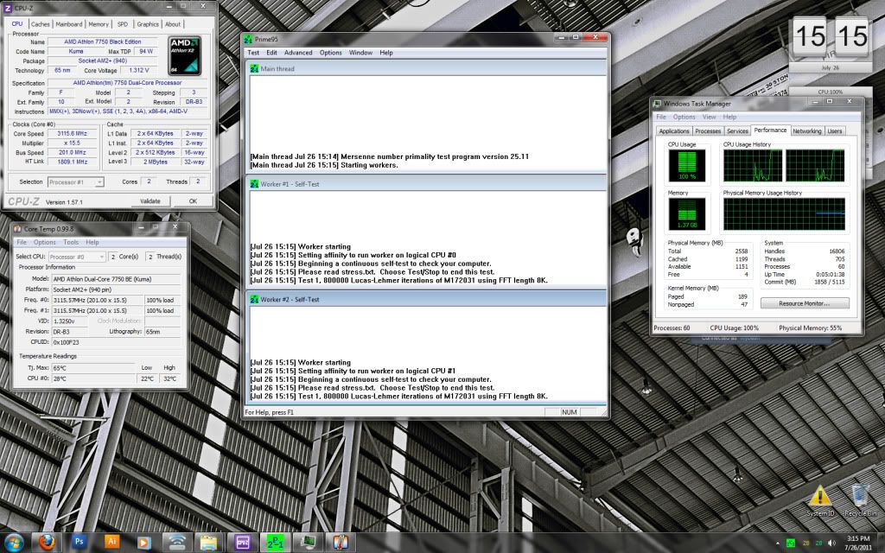
Task: Click the Task Manager title bar icon
Action: (657, 104)
